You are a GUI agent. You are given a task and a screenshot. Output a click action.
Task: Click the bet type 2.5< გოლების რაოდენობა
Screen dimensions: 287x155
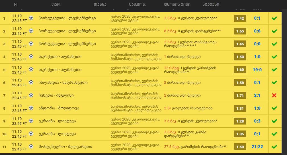(188, 108)
